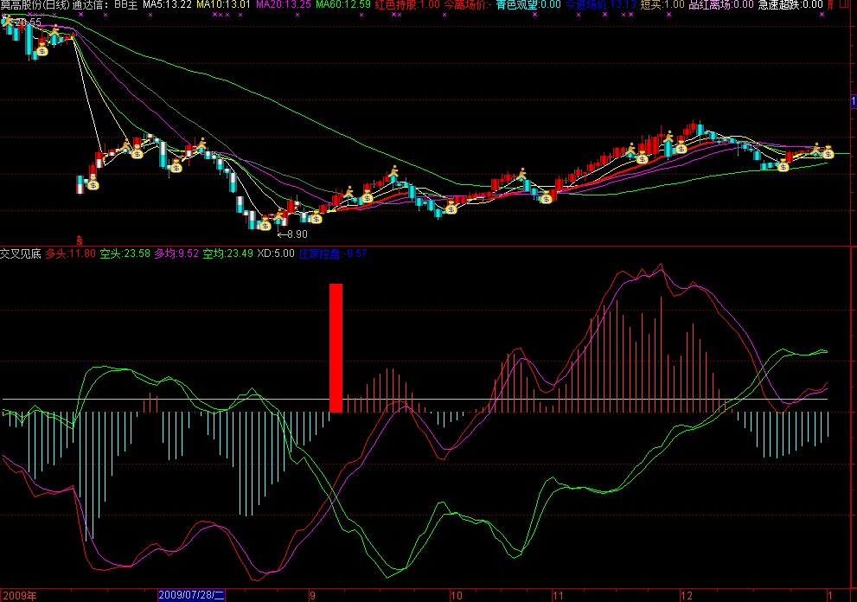Click the 急速超跌:0.00 readout
The width and height of the screenshot is (857, 602).
[x=790, y=5]
